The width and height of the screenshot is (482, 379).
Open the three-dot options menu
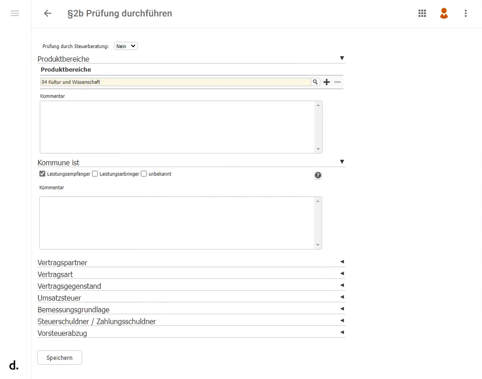[x=465, y=14]
